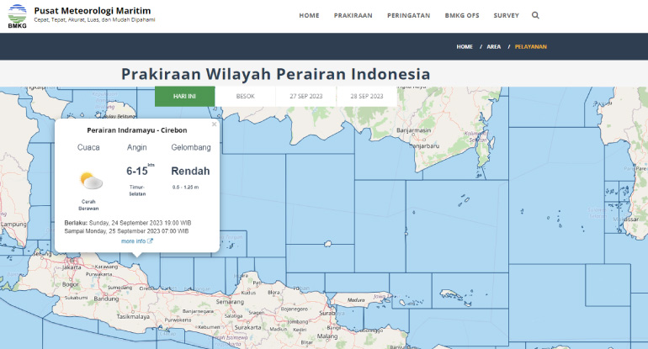The image size is (648, 349).
Task: Select the 28 SEP 2023 tab
Action: [x=367, y=96]
